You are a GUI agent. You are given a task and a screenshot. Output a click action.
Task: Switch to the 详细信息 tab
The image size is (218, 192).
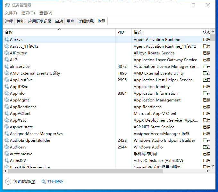[x=86, y=21]
